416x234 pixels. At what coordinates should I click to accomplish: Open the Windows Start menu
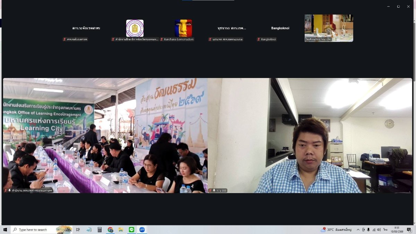[5, 229]
